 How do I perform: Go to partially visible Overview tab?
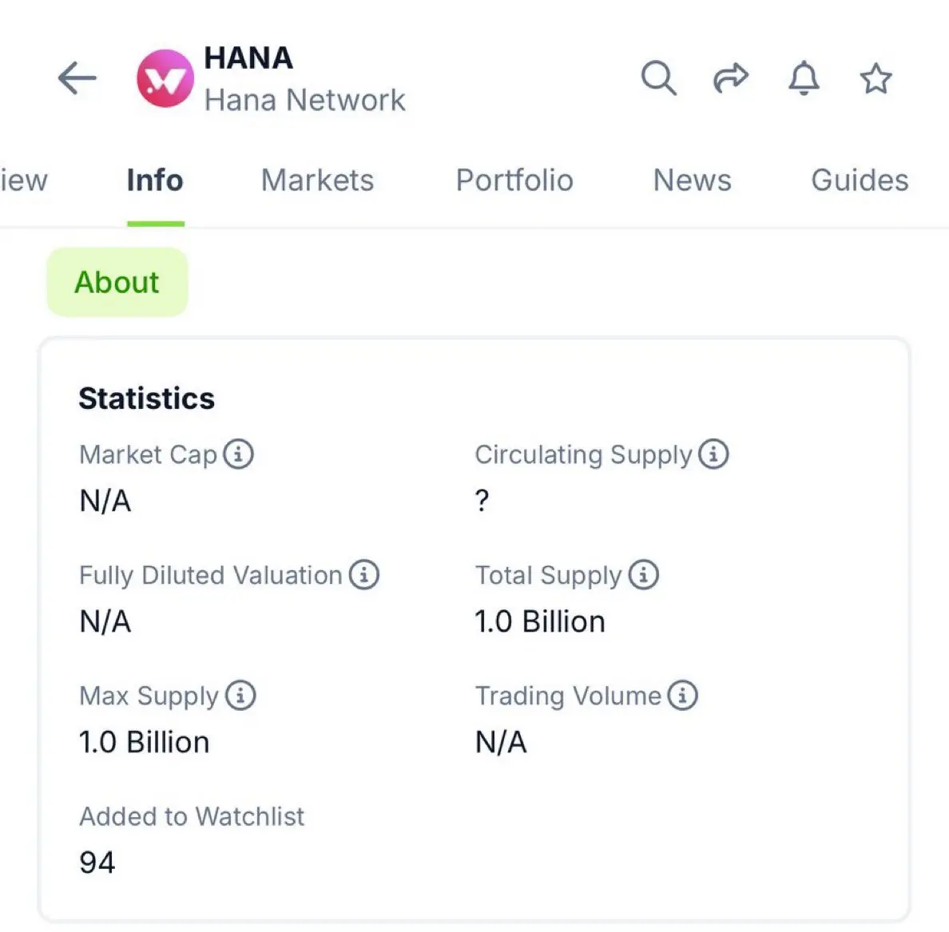pyautogui.click(x=24, y=180)
